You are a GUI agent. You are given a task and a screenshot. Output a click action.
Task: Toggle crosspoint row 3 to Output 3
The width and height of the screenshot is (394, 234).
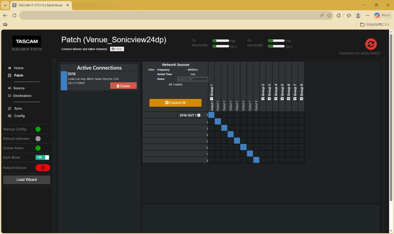pos(224,128)
